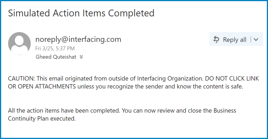Viewport: 268px width, 139px height.
Task: Click the noreply@interfacing.com sender address
Action: click(78, 39)
